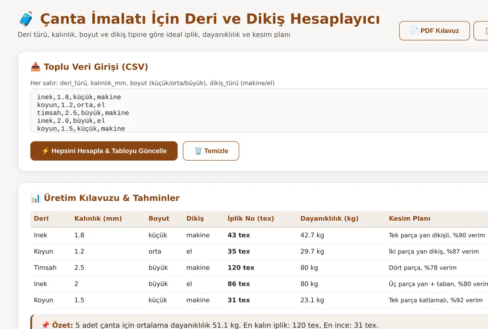The height and width of the screenshot is (329, 488).
Task: Click the thickness value 2.5
Action: pos(79,268)
